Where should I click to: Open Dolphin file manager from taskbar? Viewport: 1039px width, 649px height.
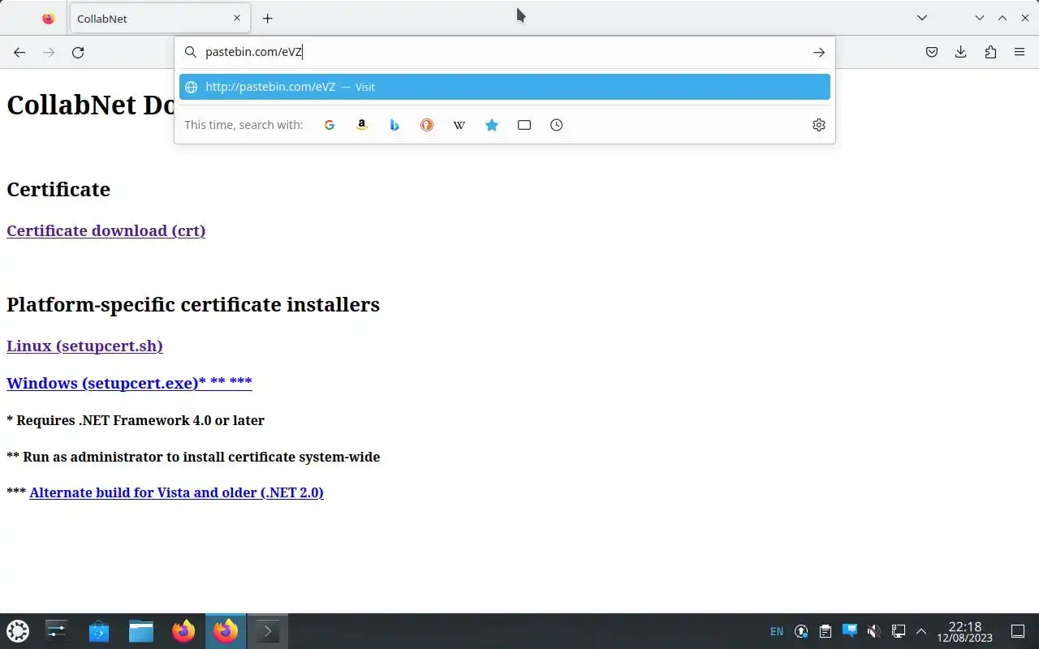point(141,631)
